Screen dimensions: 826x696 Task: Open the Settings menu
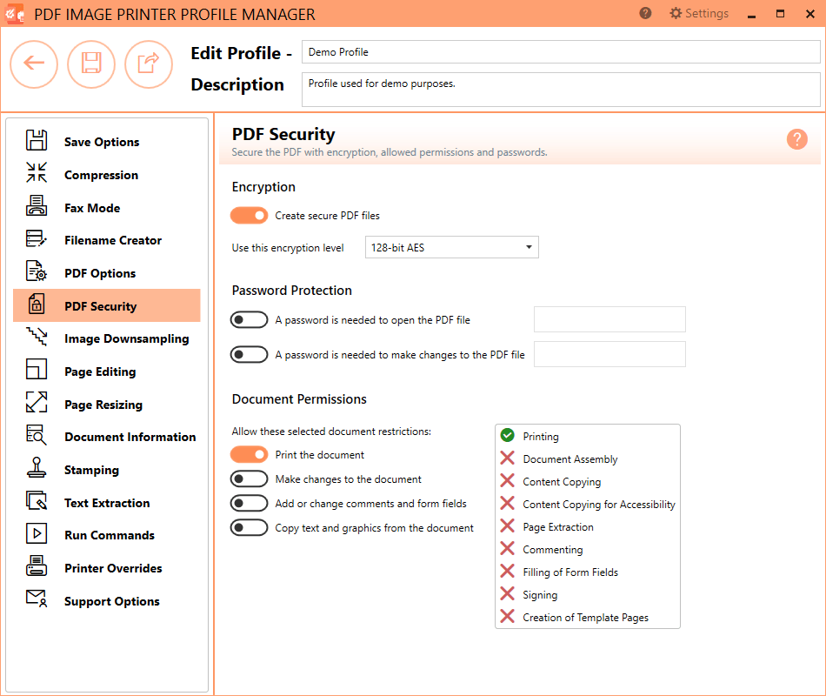pyautogui.click(x=698, y=13)
